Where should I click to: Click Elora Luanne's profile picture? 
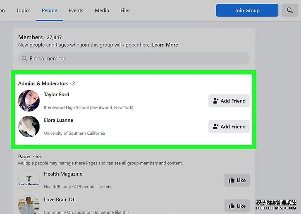tap(29, 126)
